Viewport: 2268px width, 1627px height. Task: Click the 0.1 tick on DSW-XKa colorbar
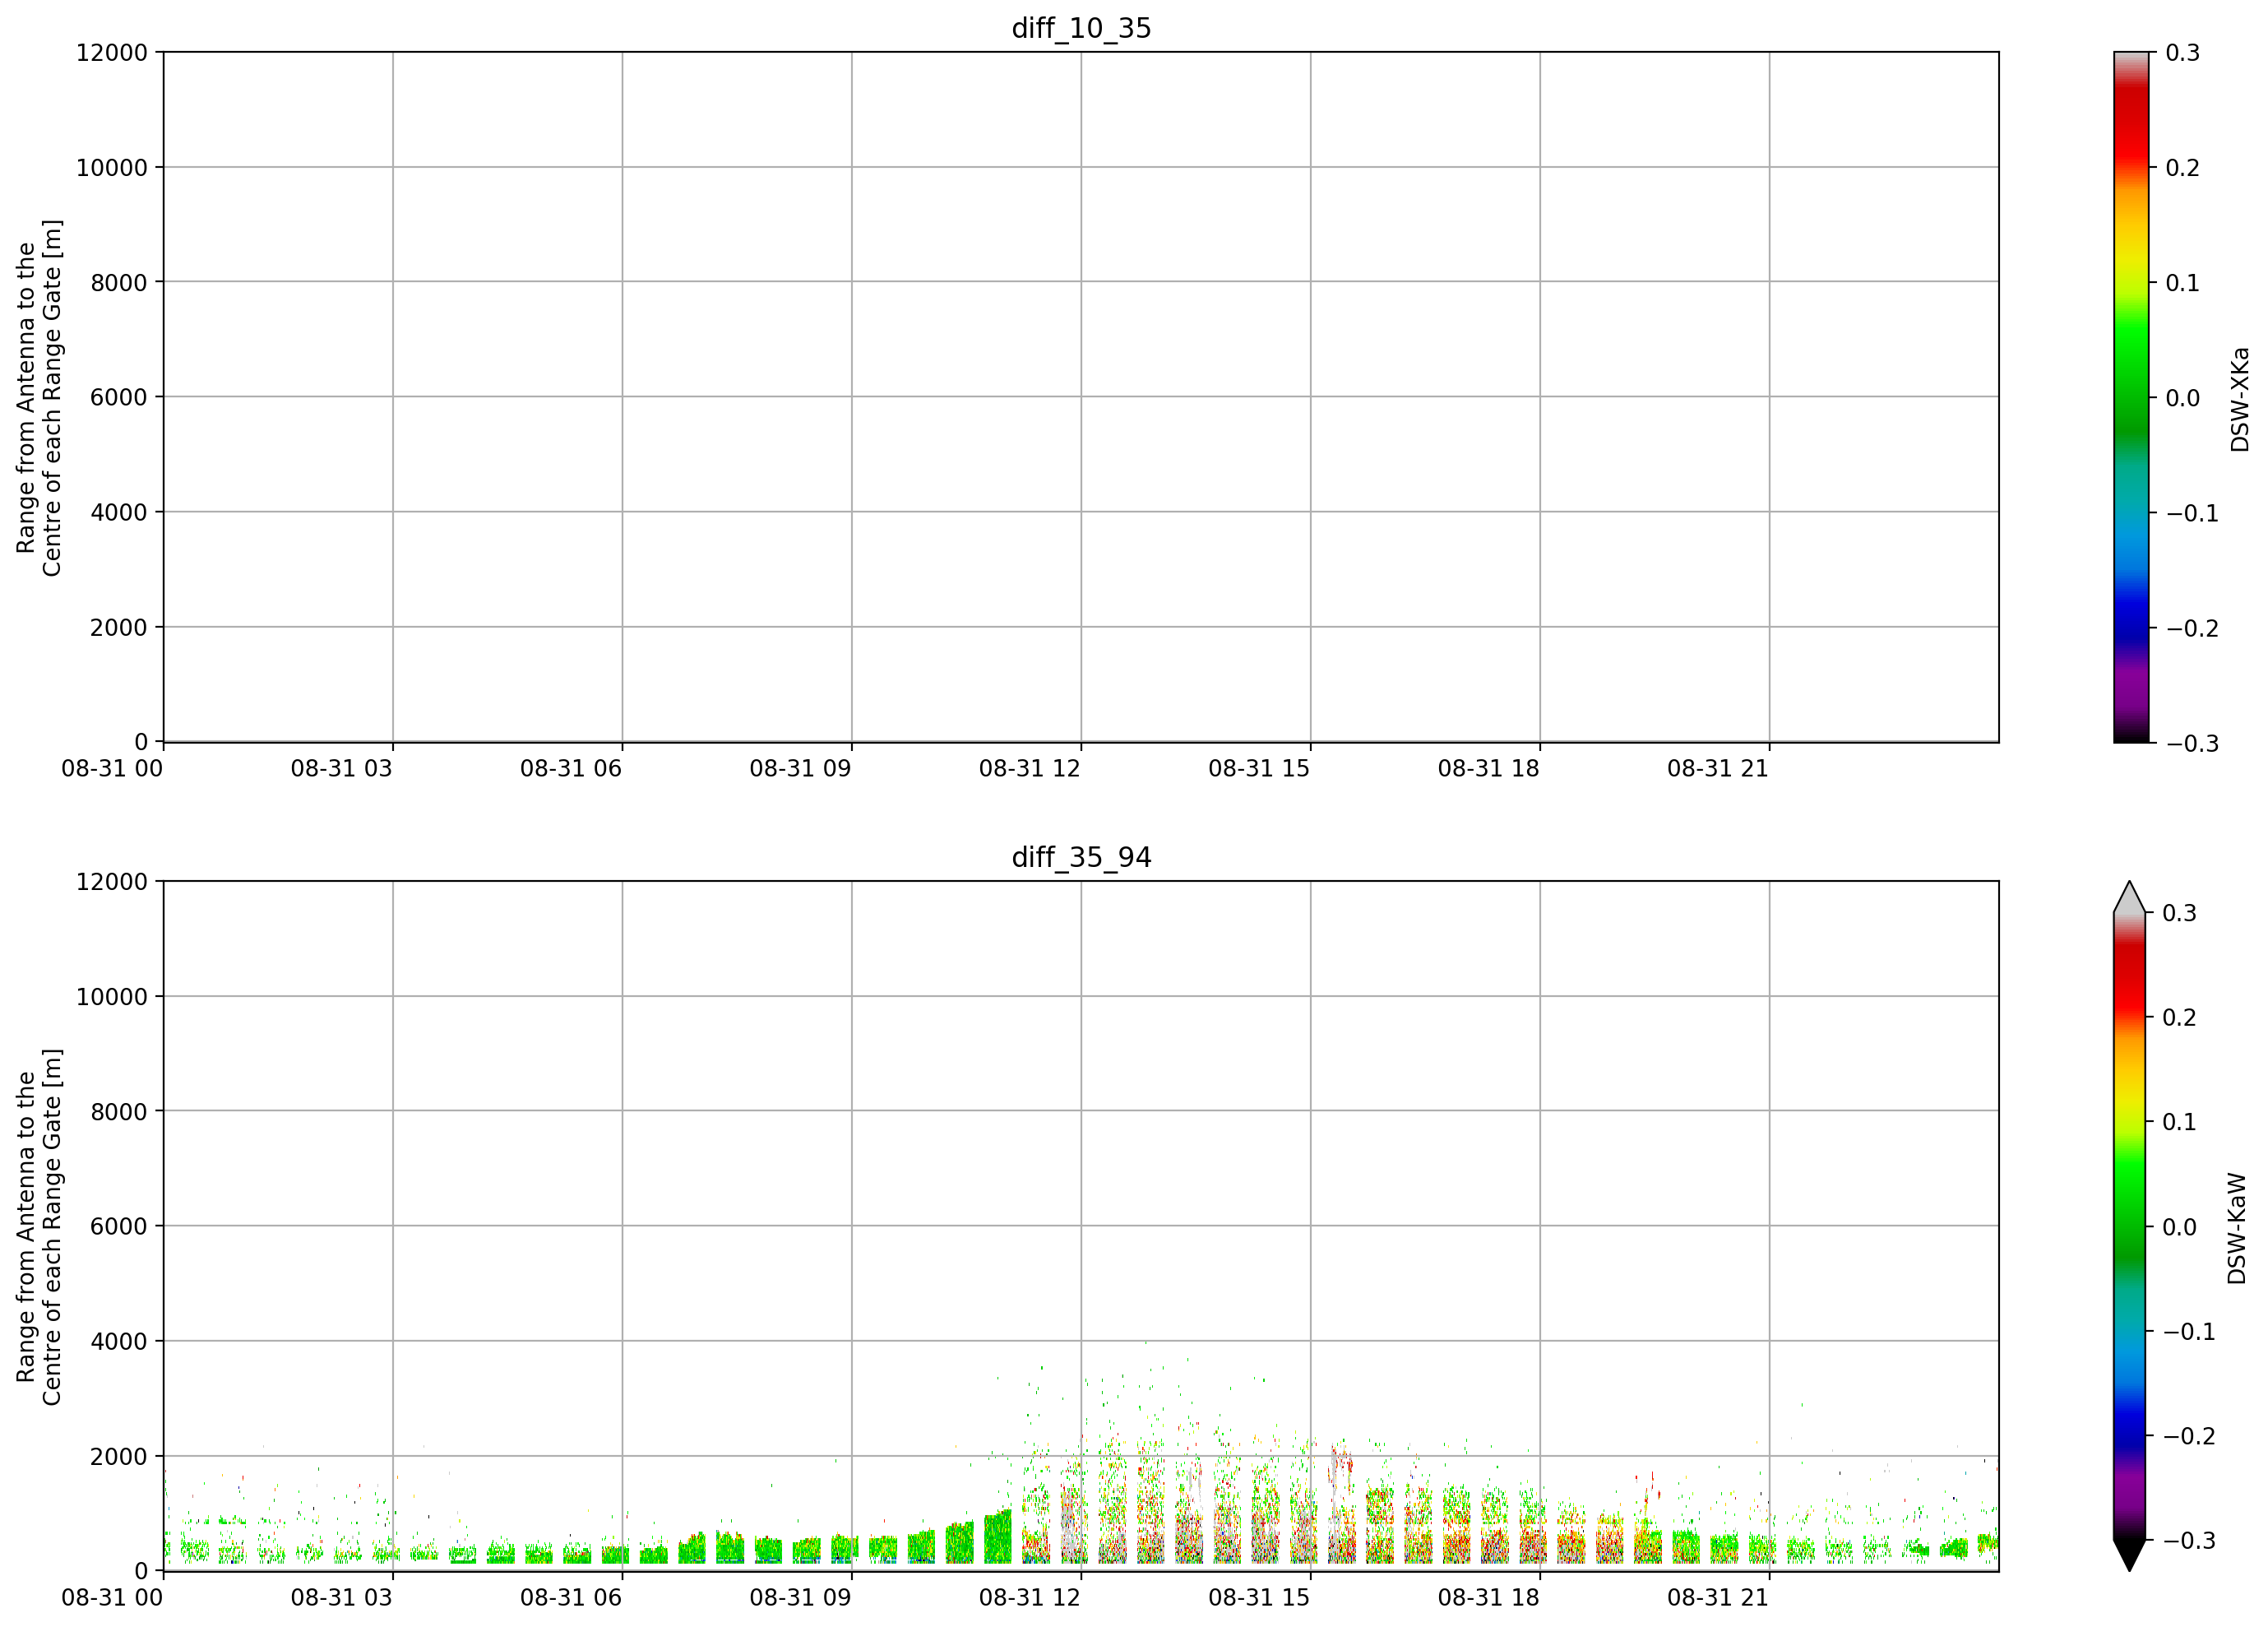(2183, 283)
